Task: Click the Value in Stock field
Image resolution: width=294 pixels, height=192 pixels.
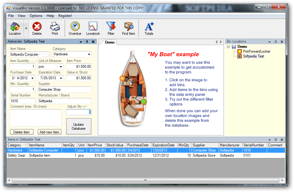Action: coord(79,78)
